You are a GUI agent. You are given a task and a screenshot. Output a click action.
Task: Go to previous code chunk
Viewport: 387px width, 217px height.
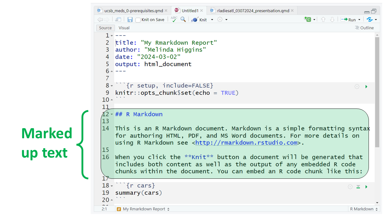click(x=323, y=20)
